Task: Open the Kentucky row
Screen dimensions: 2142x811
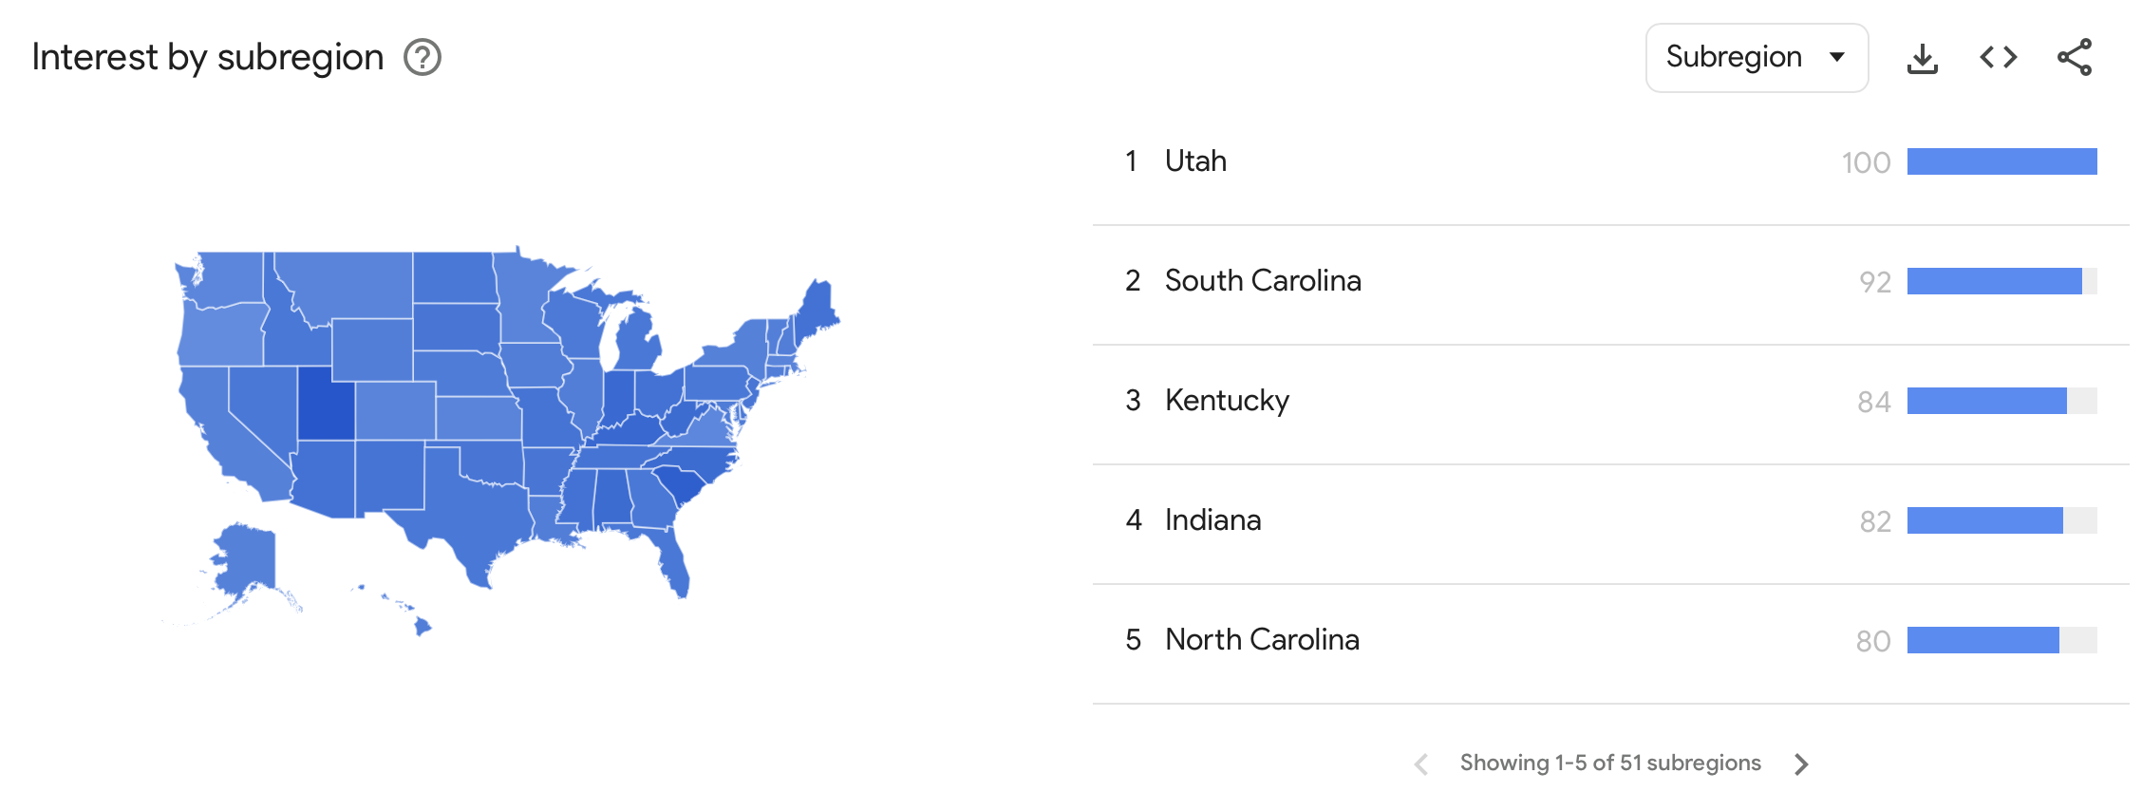Action: (1610, 403)
